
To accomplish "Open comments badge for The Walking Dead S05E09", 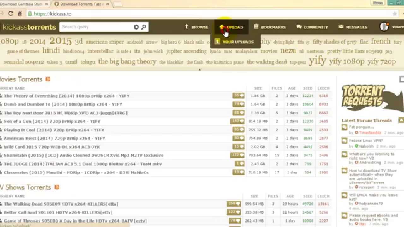I will pyautogui.click(x=234, y=204).
